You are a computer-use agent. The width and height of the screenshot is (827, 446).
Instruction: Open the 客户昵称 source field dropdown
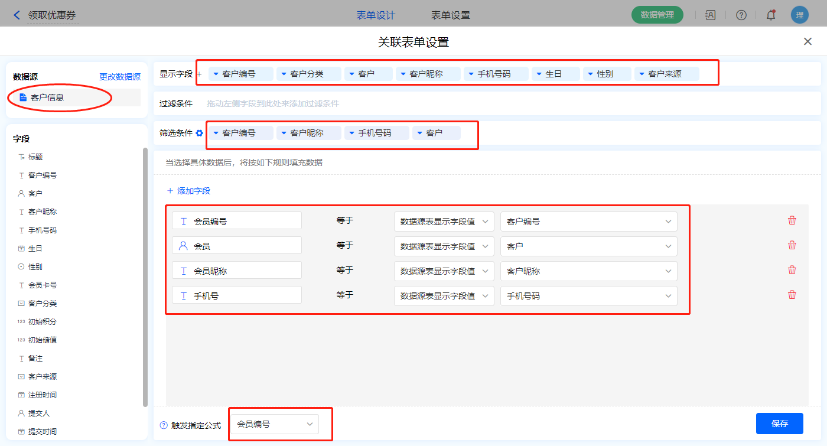[588, 271]
